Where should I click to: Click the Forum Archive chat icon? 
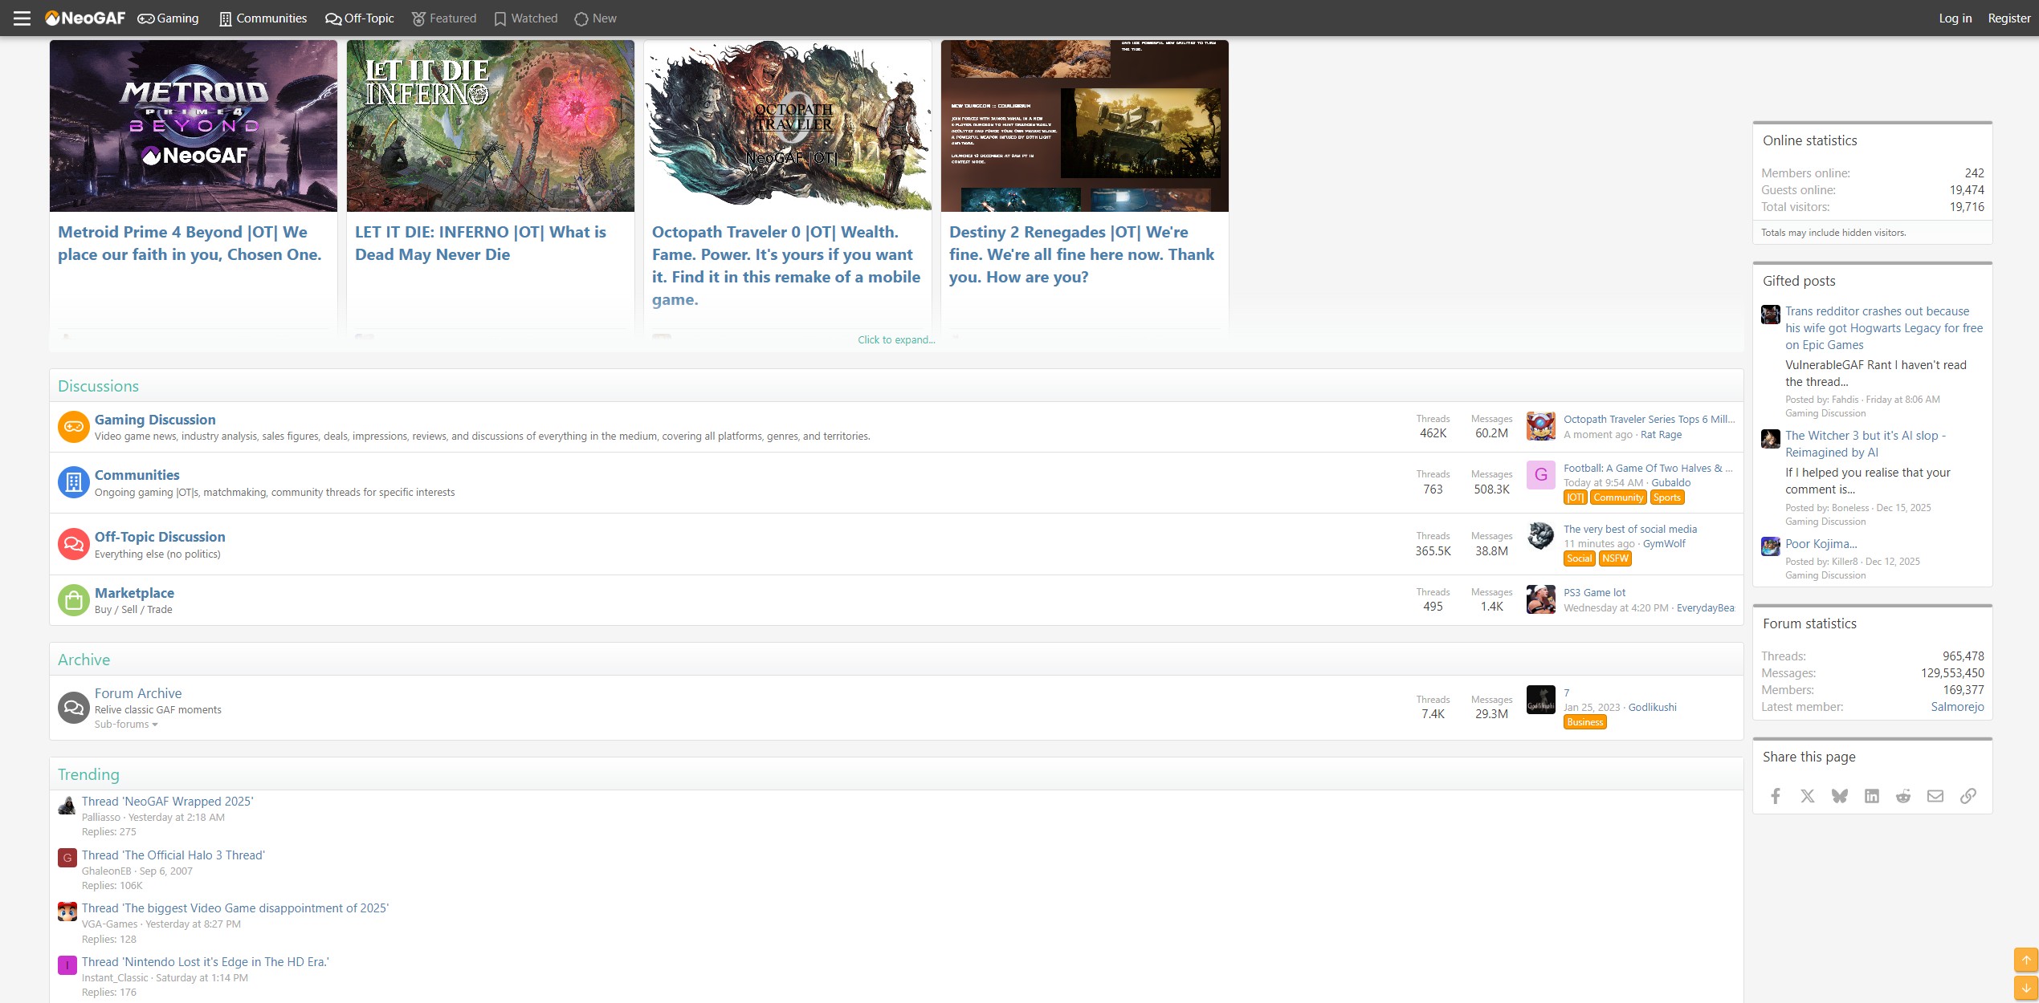[73, 707]
